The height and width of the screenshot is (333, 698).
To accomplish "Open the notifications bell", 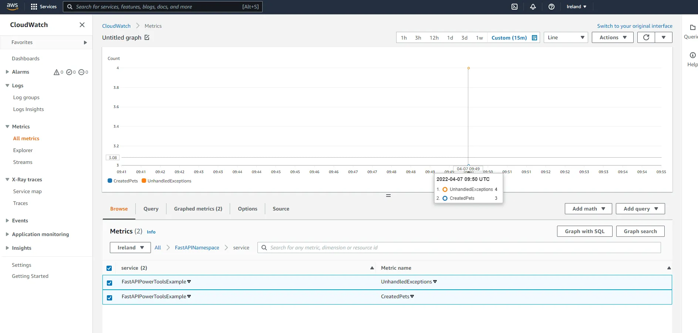I will click(533, 6).
